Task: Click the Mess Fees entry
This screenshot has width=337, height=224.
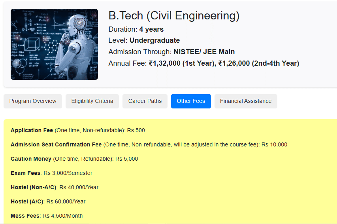Action: coord(47,216)
